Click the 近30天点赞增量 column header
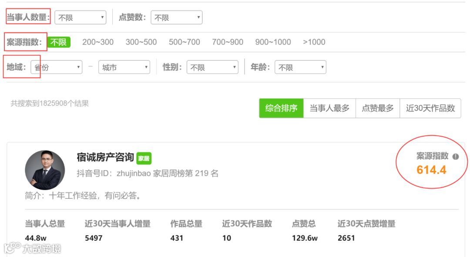The height and width of the screenshot is (257, 470). (366, 224)
